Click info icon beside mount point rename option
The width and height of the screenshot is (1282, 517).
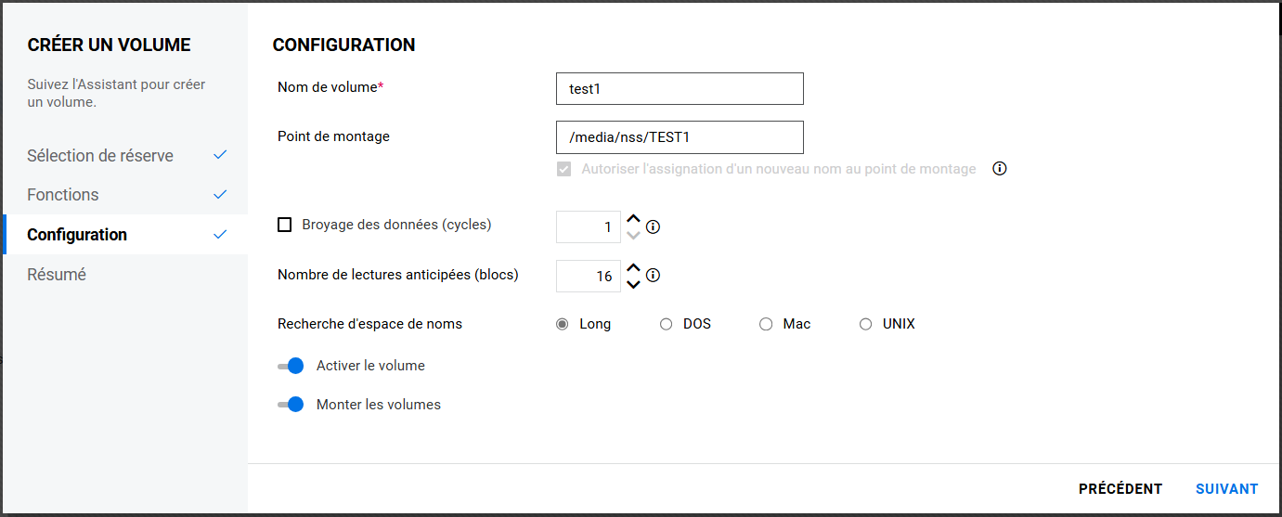pyautogui.click(x=1000, y=169)
